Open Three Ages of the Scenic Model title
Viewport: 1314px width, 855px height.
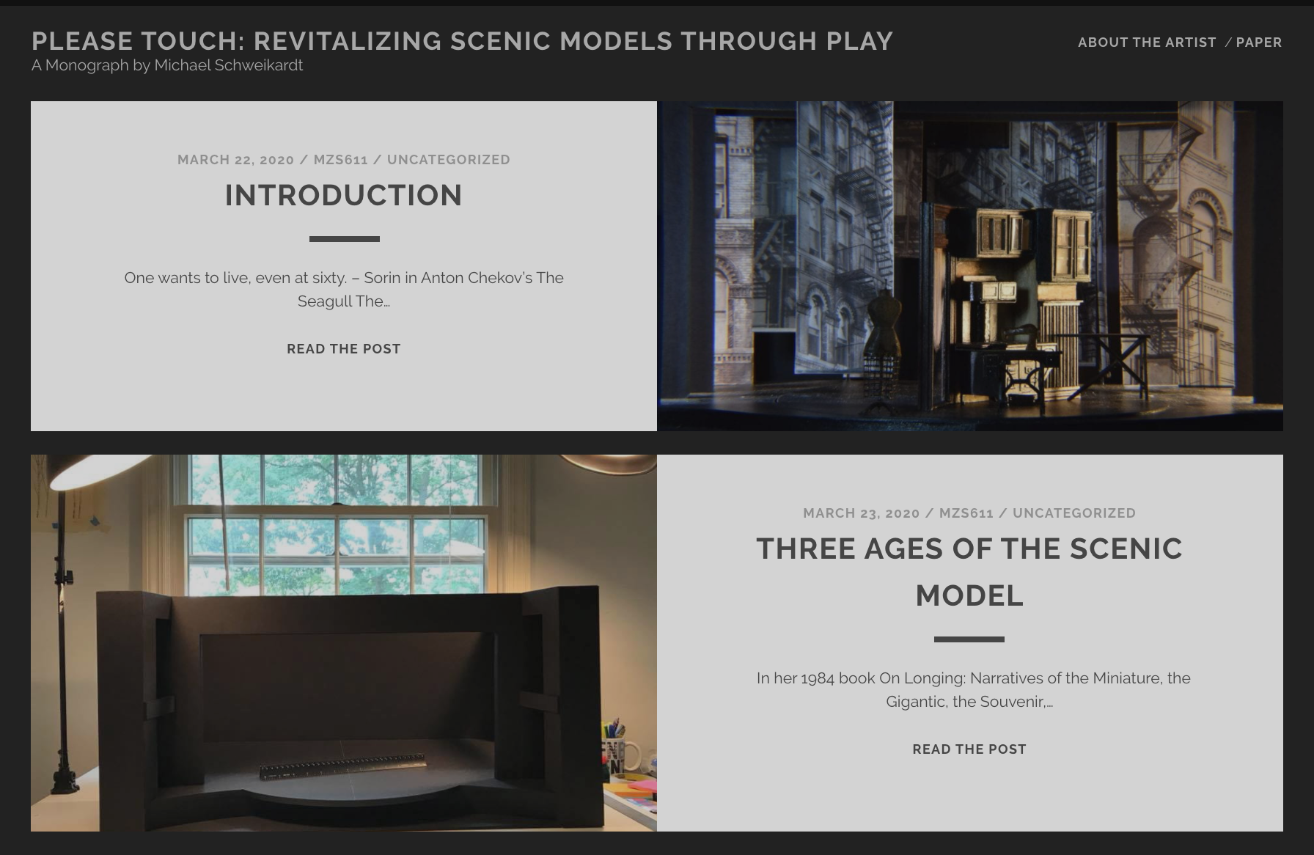coord(969,572)
